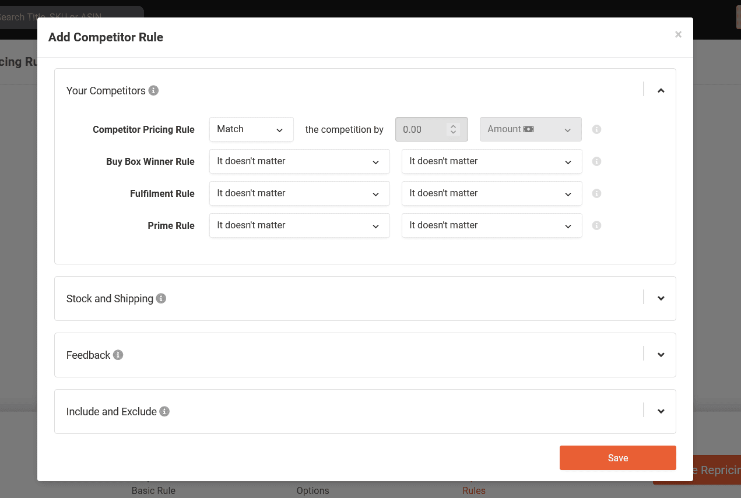This screenshot has height=498, width=741.
Task: Click the info icon beside Prime Rule
Action: coord(596,225)
